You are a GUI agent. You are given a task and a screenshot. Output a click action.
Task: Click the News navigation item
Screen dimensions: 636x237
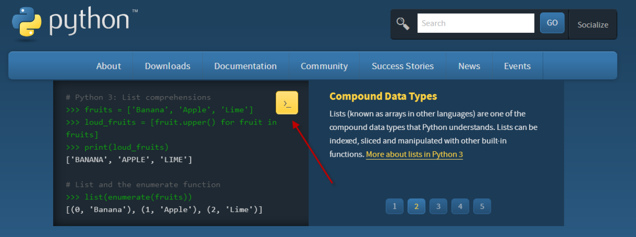469,66
